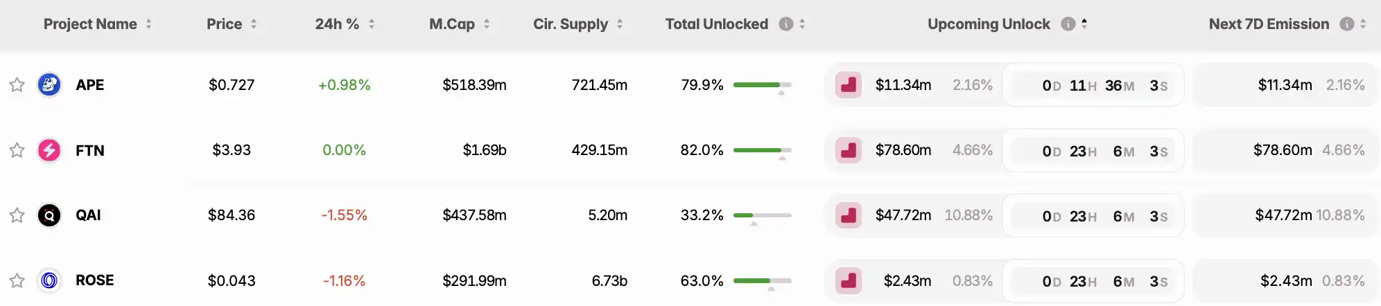Click the Total Unlocked info icon
The width and height of the screenshot is (1381, 306).
point(785,24)
